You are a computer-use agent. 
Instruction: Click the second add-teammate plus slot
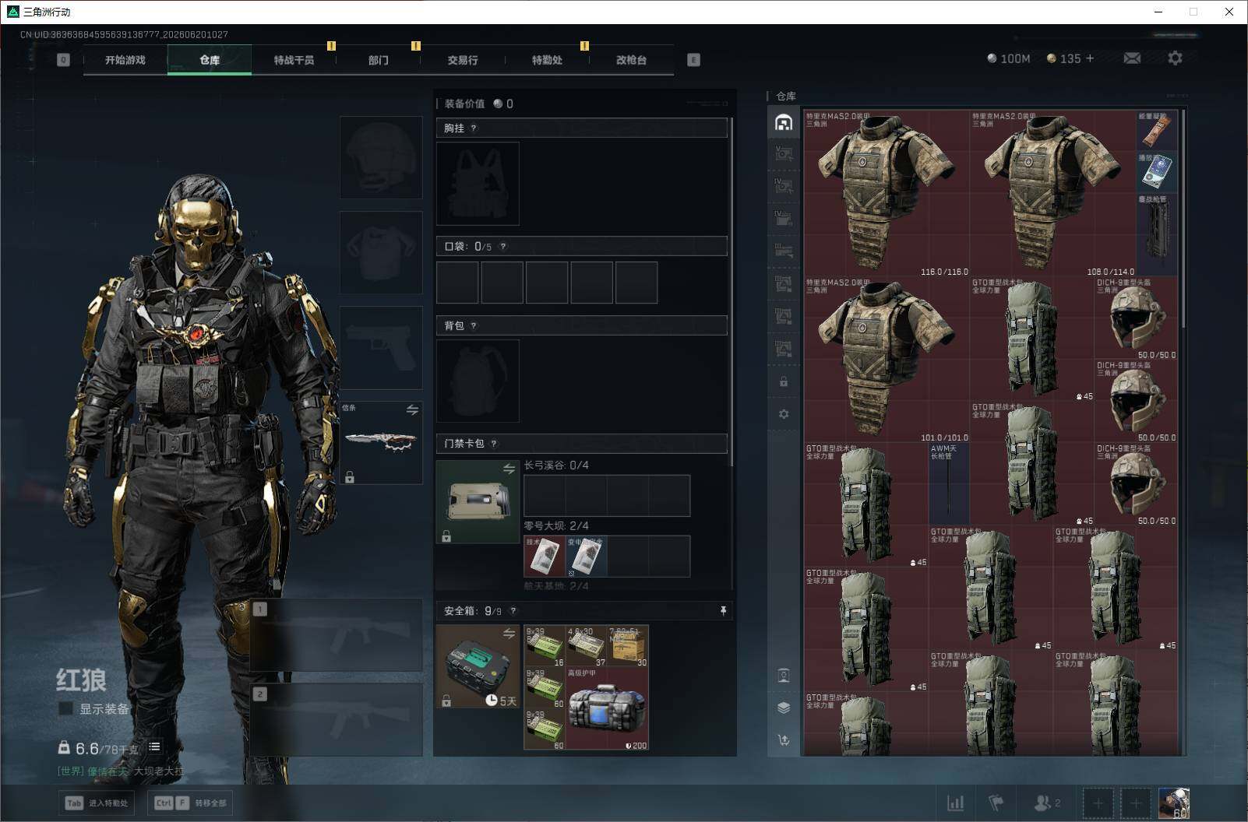click(x=1136, y=803)
